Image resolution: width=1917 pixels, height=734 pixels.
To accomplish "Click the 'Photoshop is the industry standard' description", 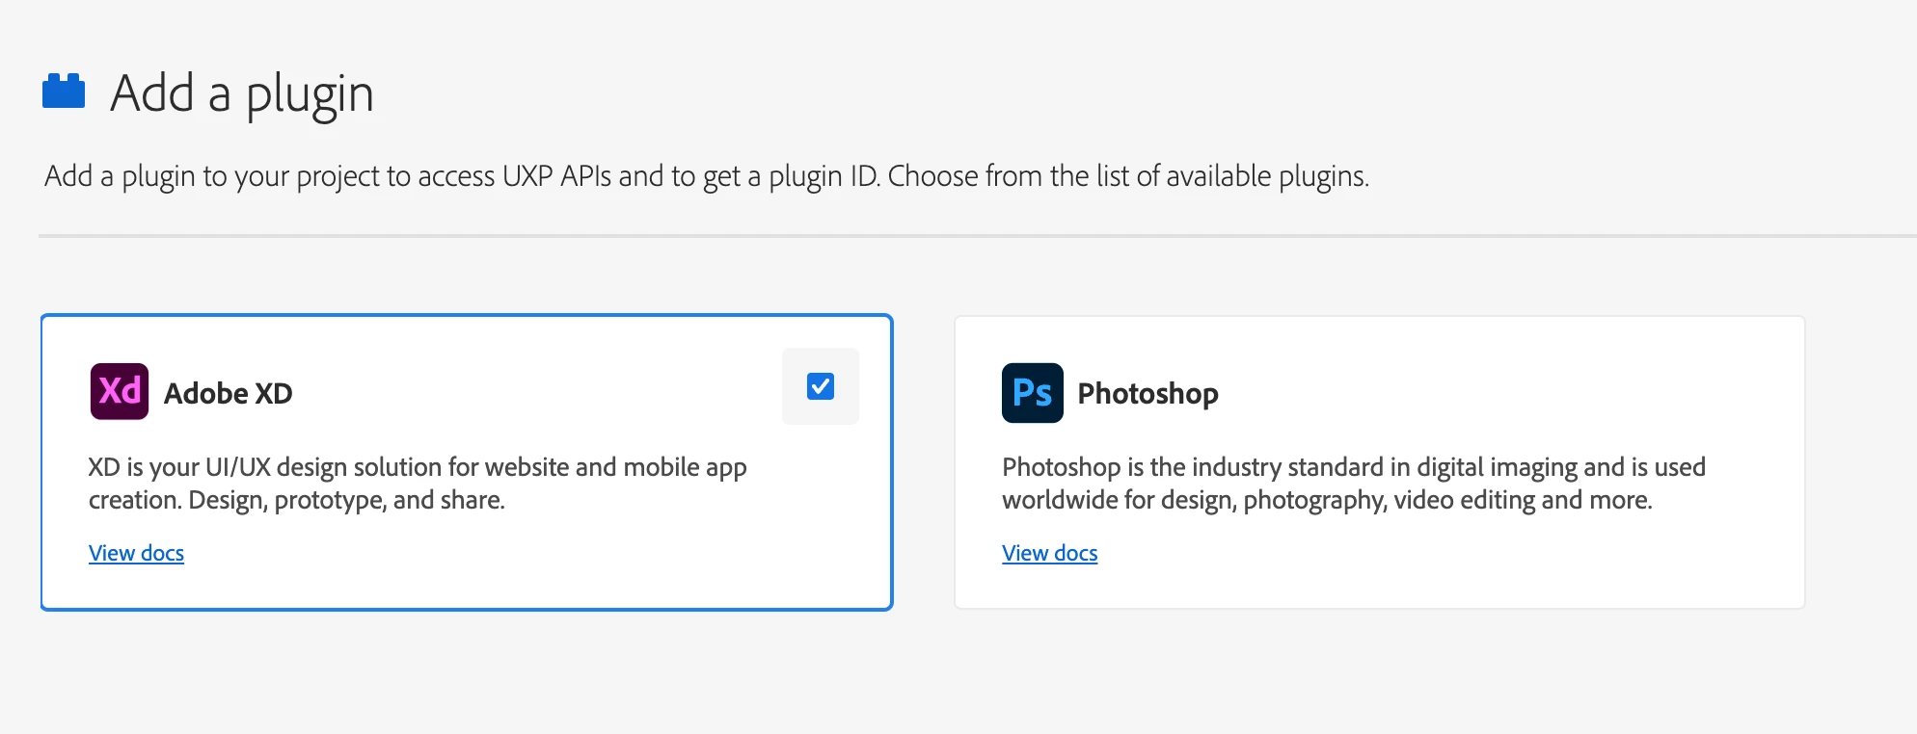I will pos(1354,484).
